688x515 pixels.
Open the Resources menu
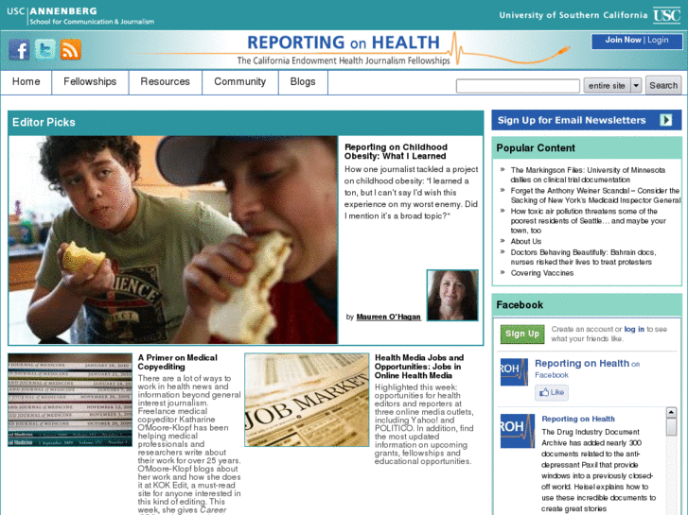[165, 82]
